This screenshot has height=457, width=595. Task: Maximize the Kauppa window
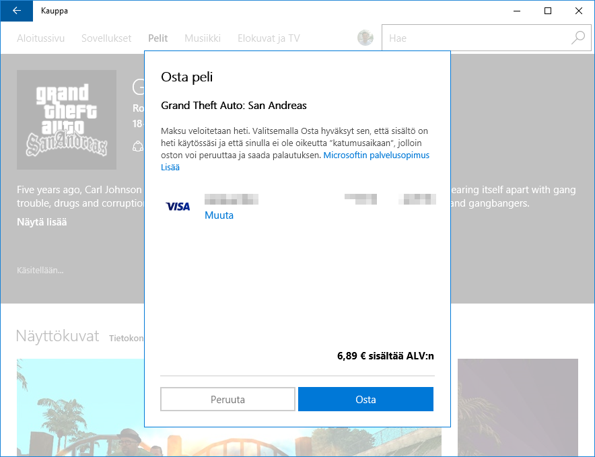(548, 11)
